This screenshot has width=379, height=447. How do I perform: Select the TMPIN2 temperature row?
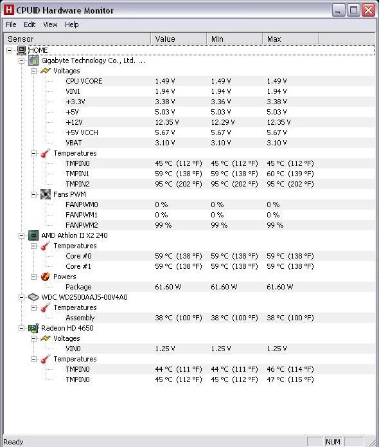click(189, 184)
